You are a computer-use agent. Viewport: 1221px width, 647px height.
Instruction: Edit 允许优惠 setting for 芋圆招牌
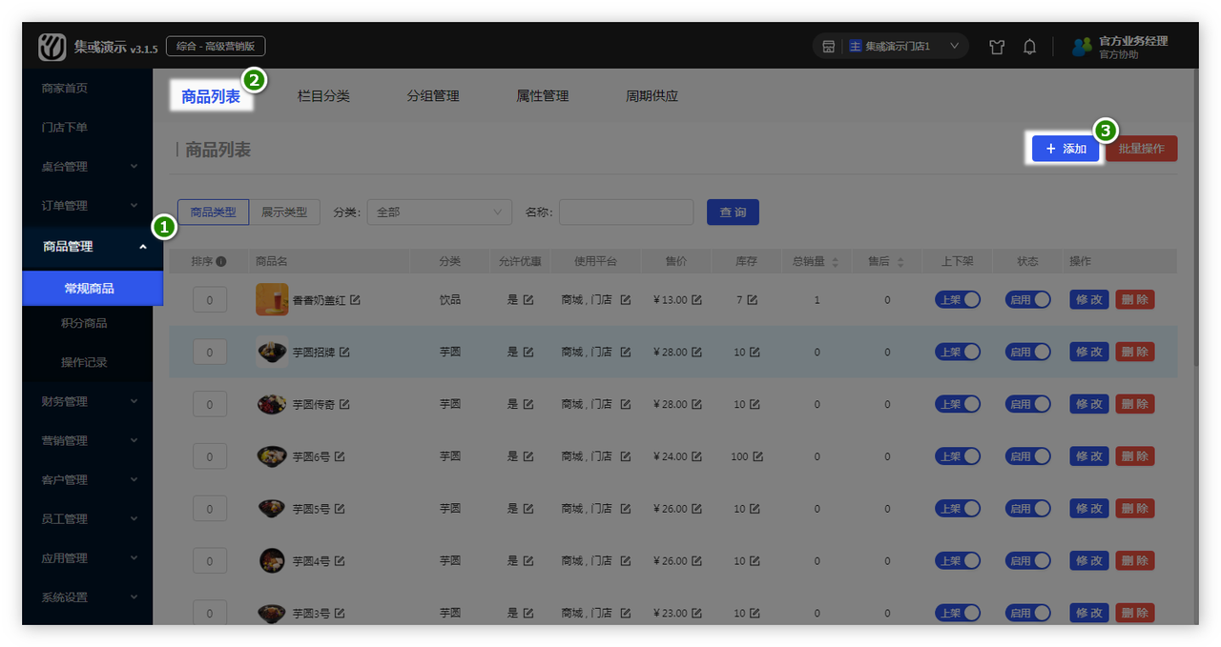click(x=528, y=353)
